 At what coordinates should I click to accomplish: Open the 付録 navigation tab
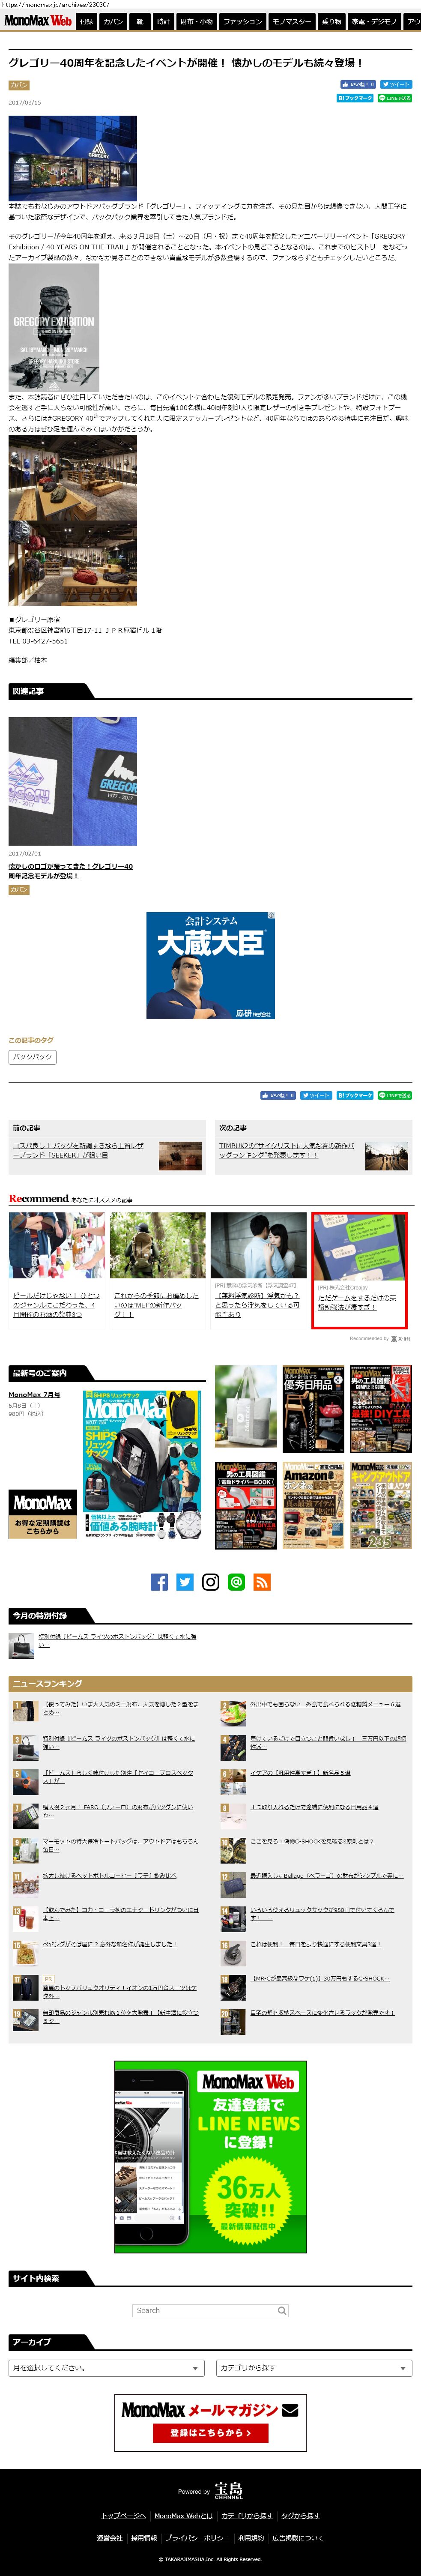pyautogui.click(x=86, y=21)
